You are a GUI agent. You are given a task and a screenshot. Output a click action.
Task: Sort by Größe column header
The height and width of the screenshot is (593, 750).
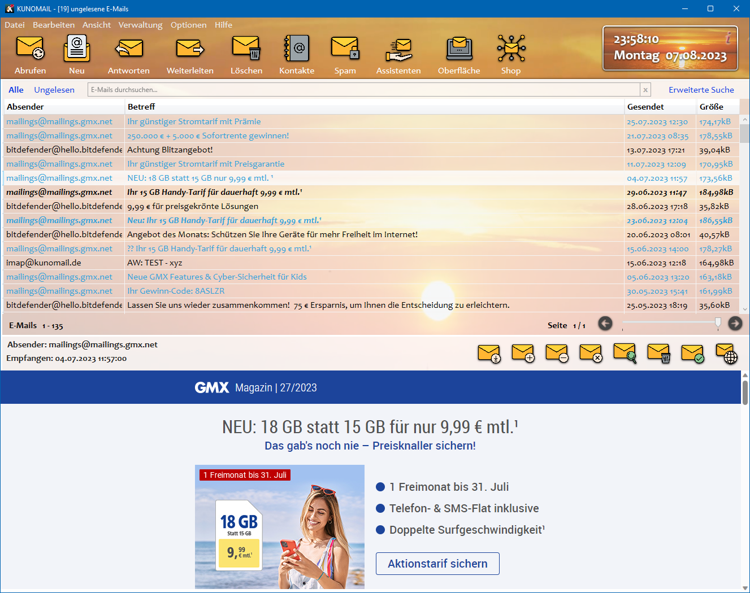click(718, 107)
